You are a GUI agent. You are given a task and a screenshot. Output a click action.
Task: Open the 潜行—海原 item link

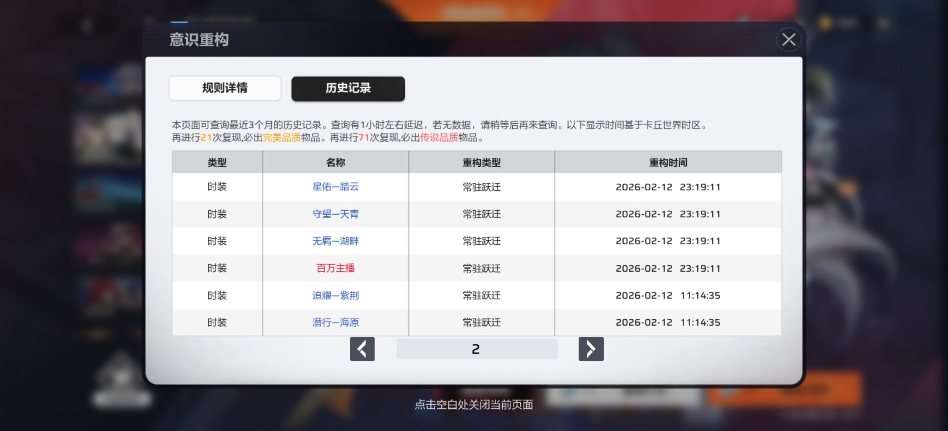tap(335, 322)
